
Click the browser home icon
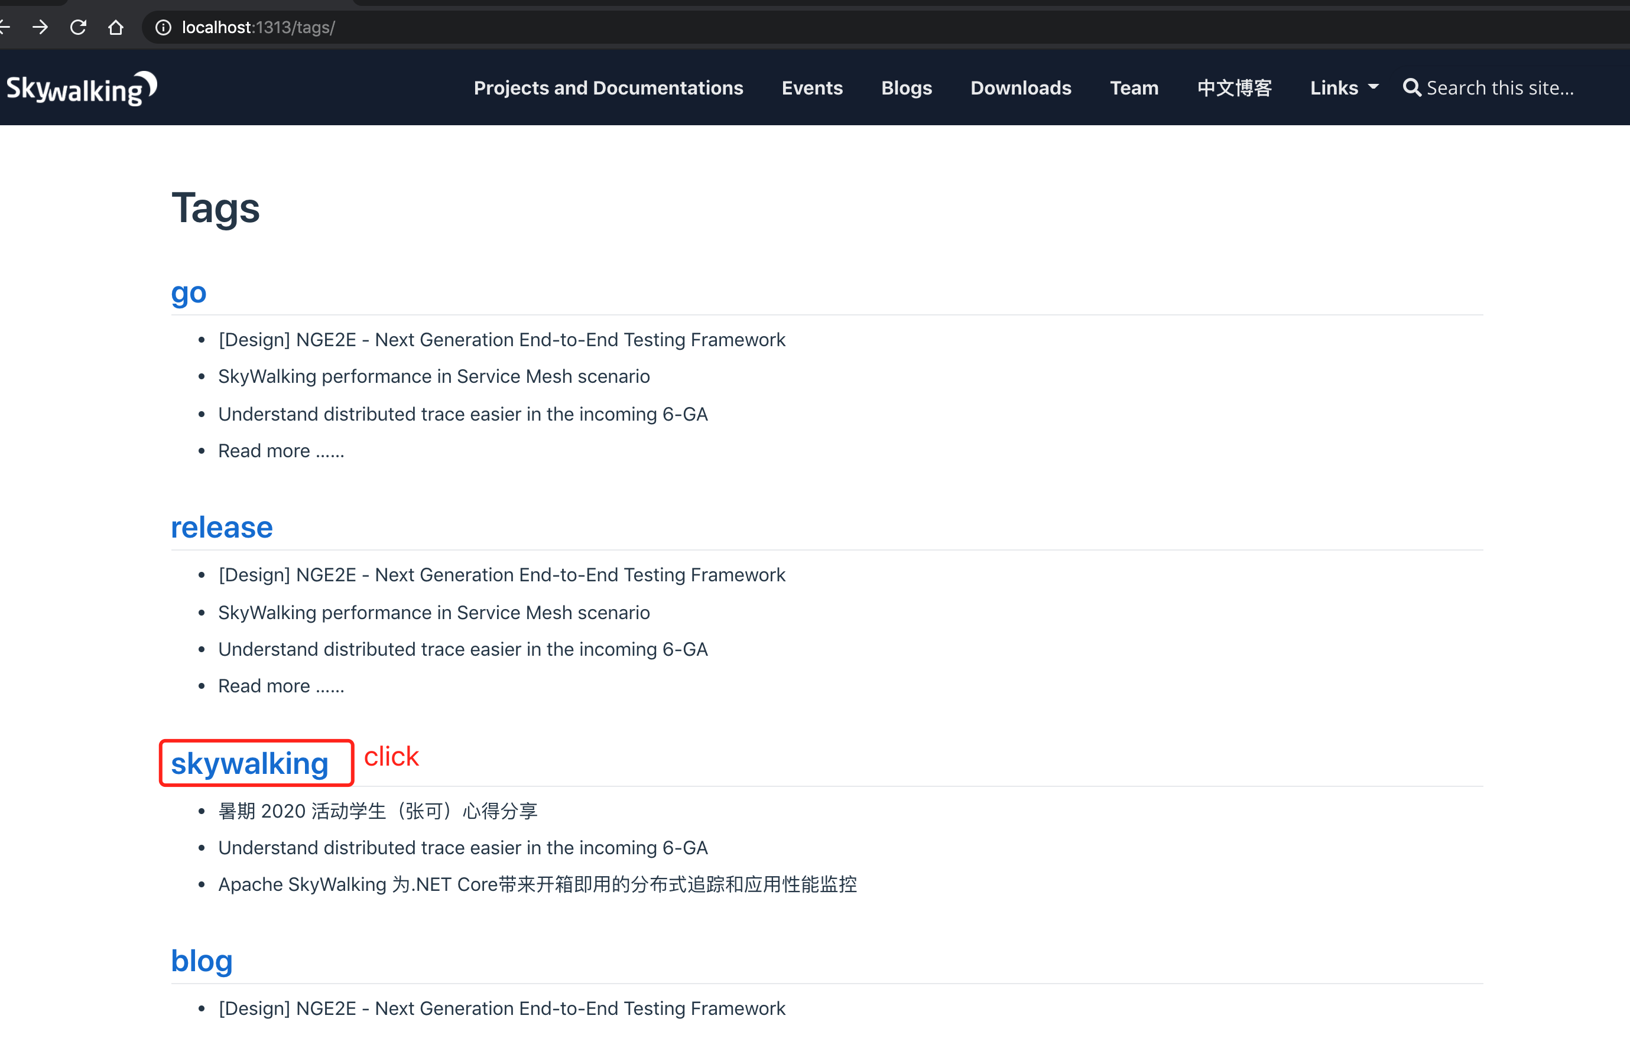coord(116,27)
